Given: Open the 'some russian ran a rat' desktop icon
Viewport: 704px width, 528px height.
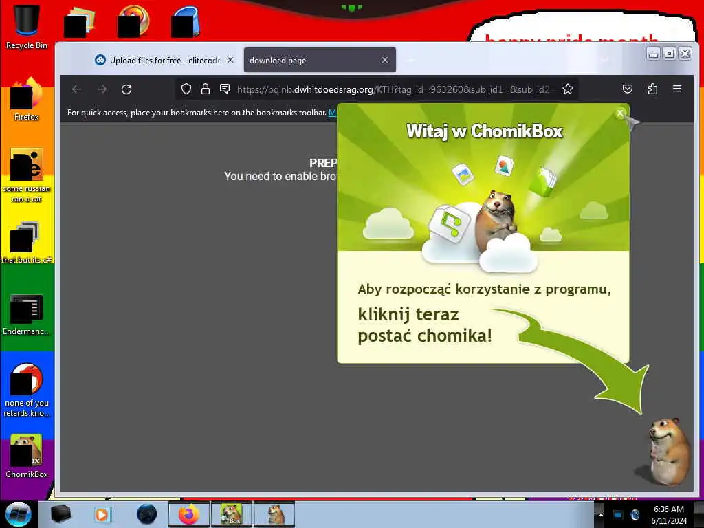Looking at the screenshot, I should [x=27, y=175].
